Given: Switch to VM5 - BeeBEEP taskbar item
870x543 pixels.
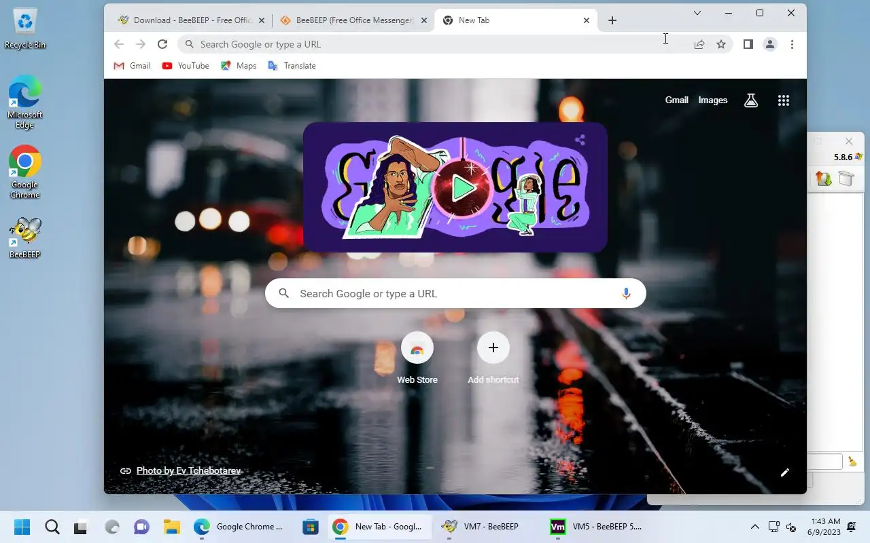Looking at the screenshot, I should [595, 527].
